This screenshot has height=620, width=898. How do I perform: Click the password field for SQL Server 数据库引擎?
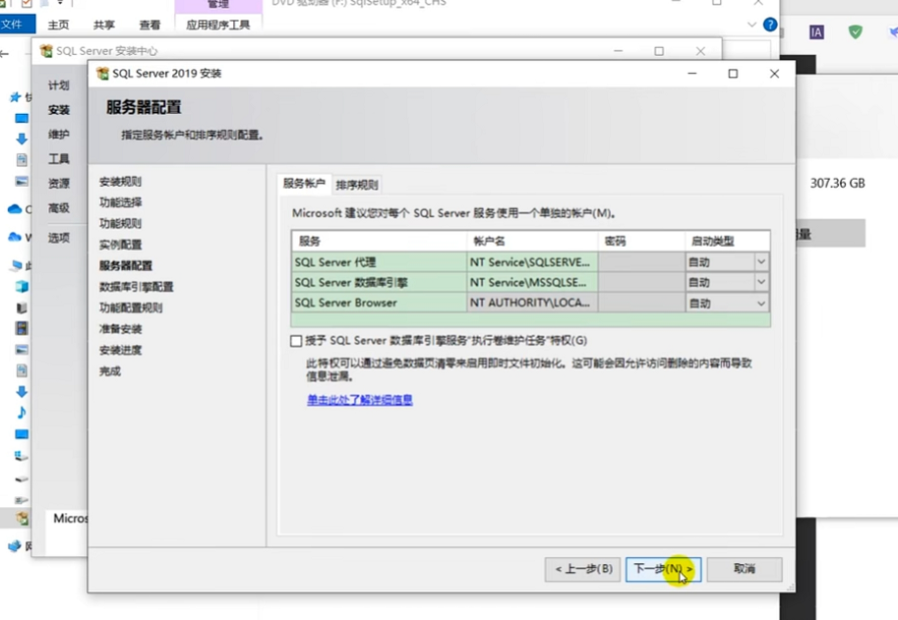tap(641, 282)
